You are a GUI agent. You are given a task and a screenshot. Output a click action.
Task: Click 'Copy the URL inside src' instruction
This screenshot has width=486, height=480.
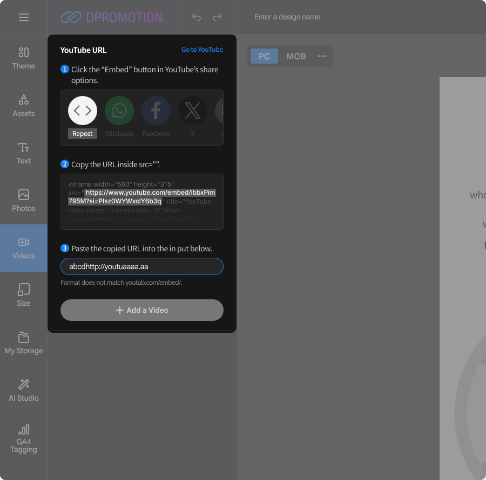pos(116,164)
